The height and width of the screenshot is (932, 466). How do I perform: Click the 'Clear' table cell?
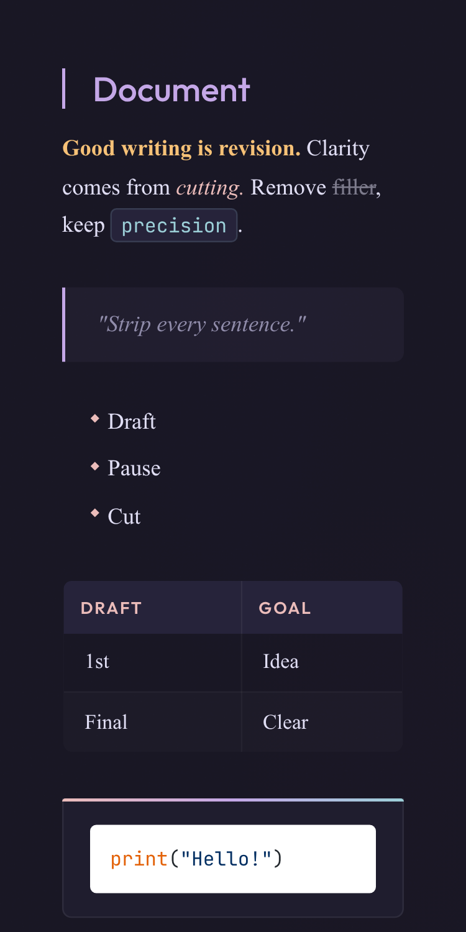pos(286,723)
